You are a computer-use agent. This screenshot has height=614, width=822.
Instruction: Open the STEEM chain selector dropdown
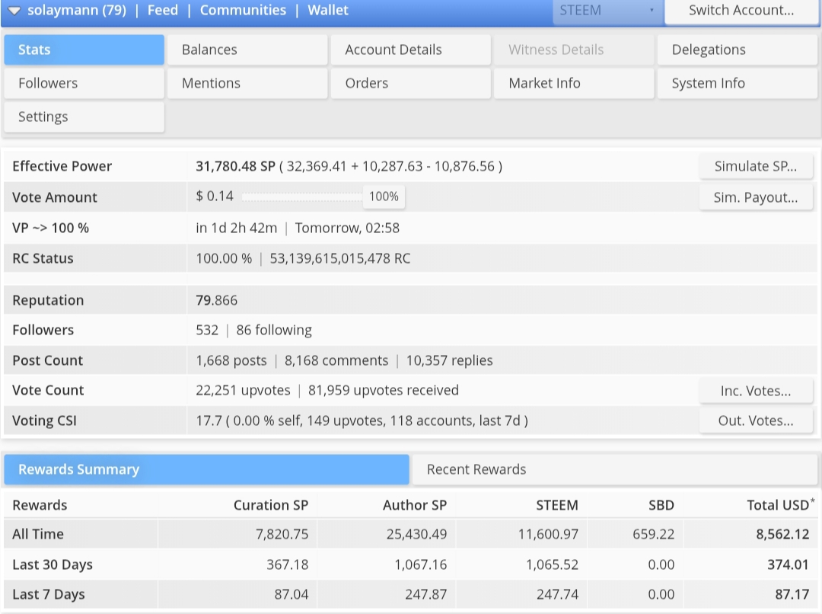(608, 11)
